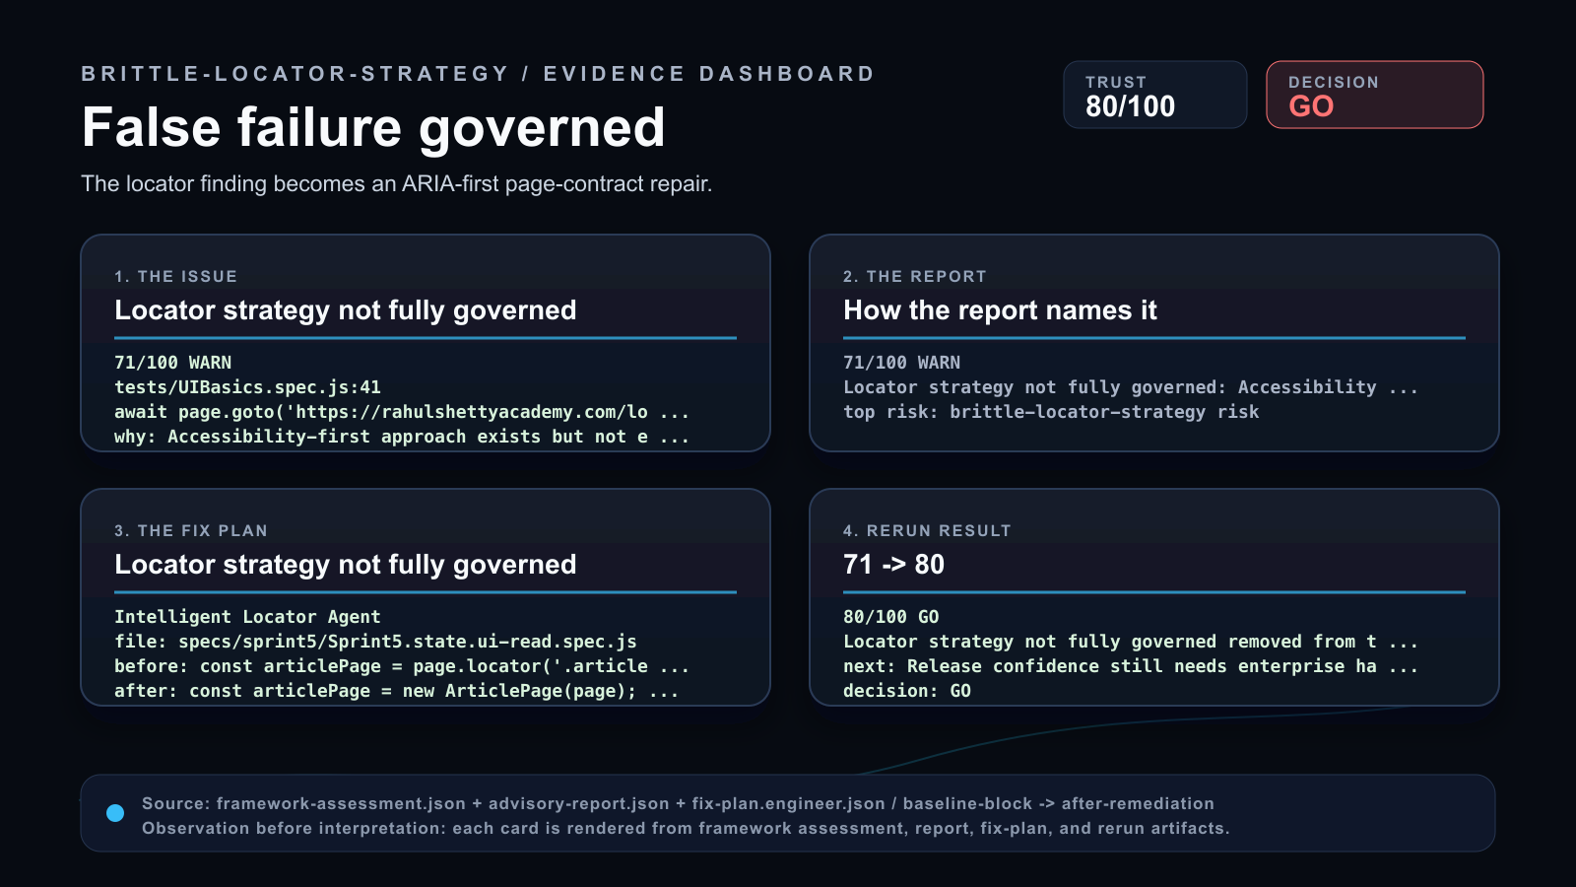Image resolution: width=1576 pixels, height=887 pixels.
Task: Click the blue source indicator dot
Action: [x=115, y=813]
